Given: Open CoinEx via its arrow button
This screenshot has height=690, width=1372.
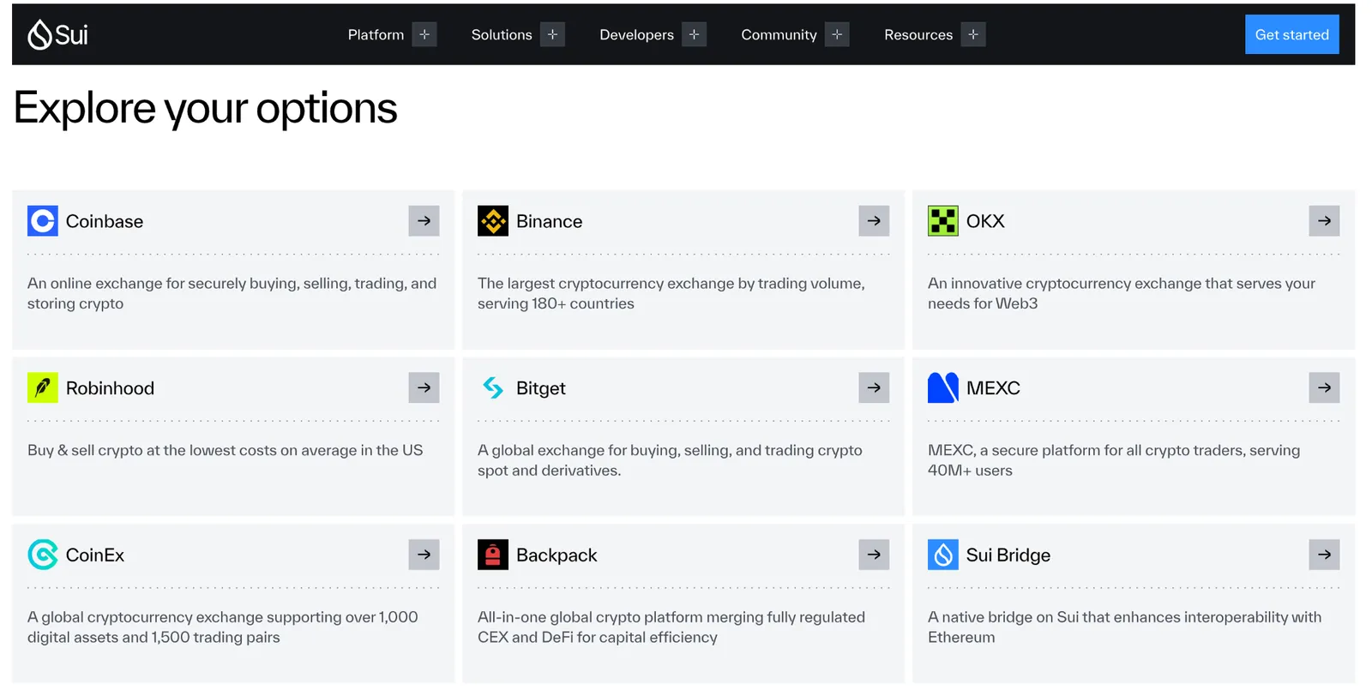Looking at the screenshot, I should pyautogui.click(x=424, y=555).
